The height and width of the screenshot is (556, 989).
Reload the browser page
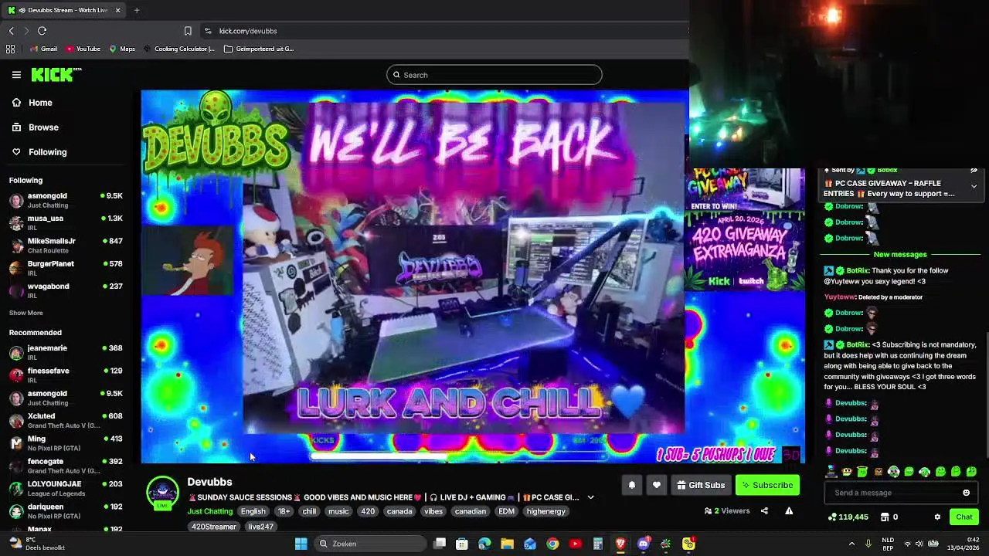42,31
